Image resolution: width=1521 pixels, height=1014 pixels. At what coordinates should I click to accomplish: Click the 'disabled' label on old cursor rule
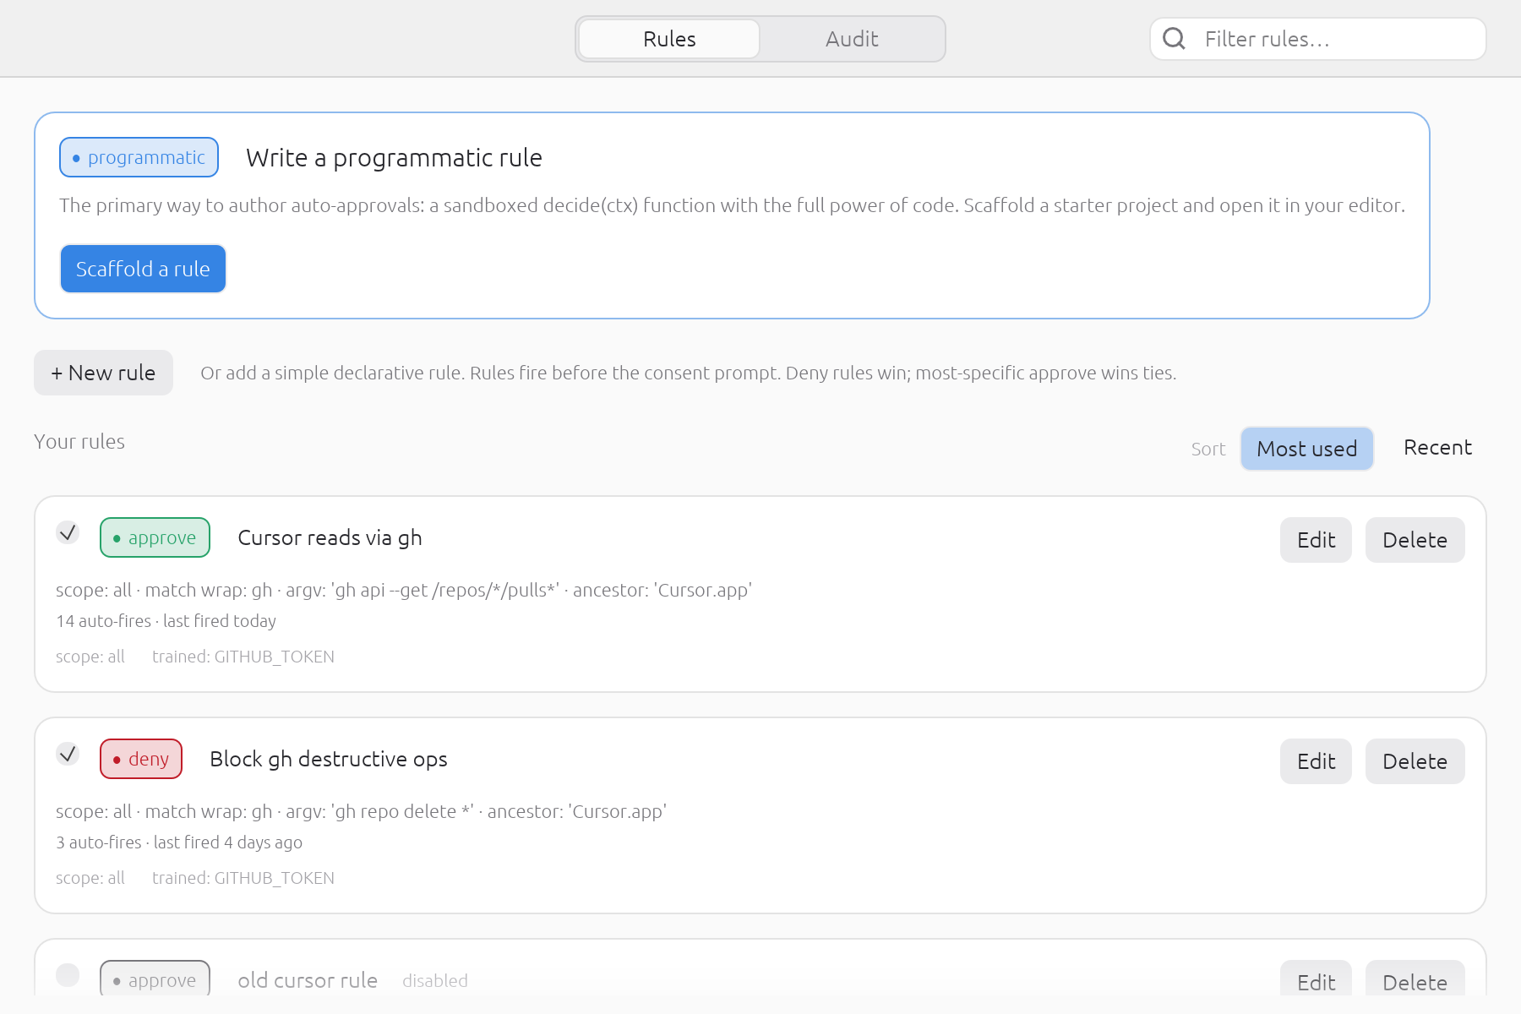pyautogui.click(x=435, y=980)
